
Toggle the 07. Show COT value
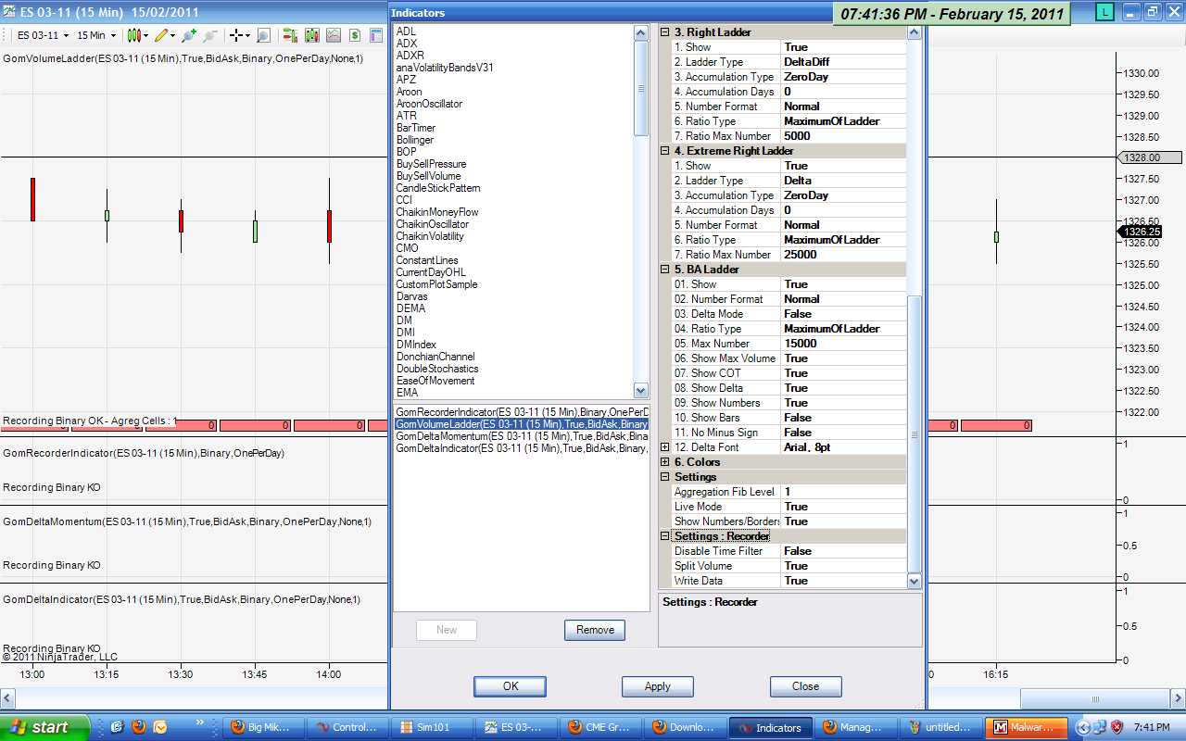(842, 373)
